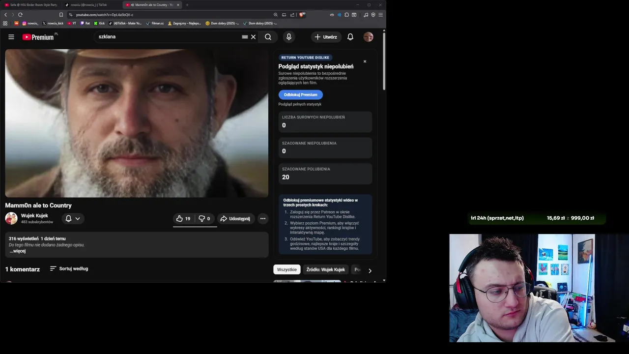Click the address bar URL
Image resolution: width=629 pixels, height=354 pixels.
click(105, 15)
